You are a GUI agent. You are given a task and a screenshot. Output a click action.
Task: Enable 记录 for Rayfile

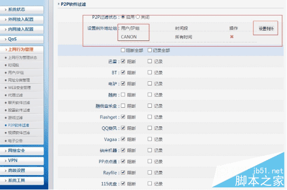click(150, 172)
